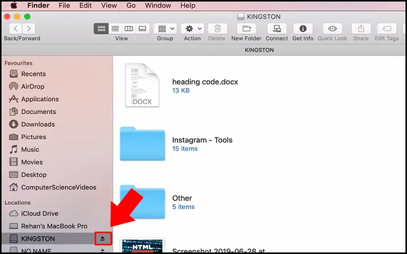Open the Action gear dropdown
This screenshot has height=254, width=407.
(192, 29)
